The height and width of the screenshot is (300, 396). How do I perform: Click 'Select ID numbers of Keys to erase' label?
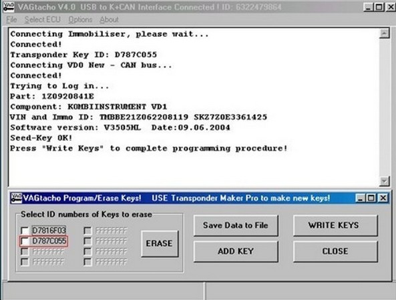86,214
